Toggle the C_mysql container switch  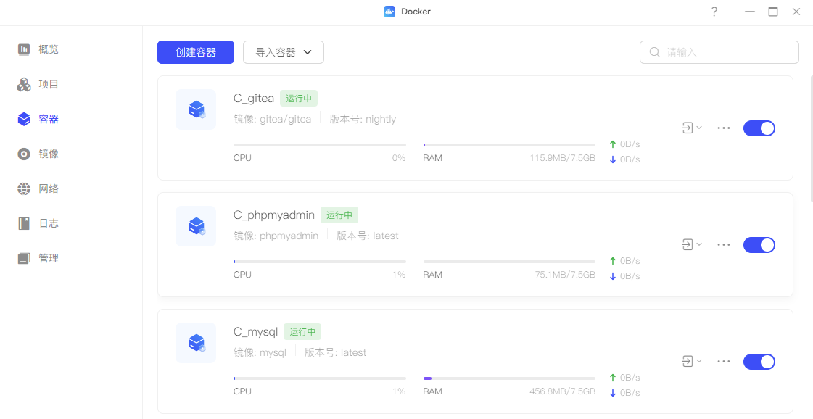[759, 362]
